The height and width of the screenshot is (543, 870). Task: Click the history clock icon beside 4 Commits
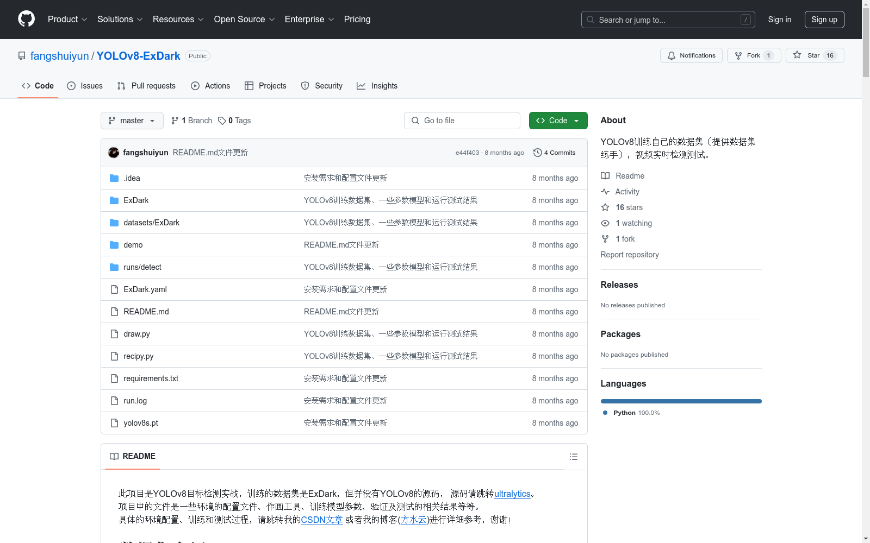point(538,153)
